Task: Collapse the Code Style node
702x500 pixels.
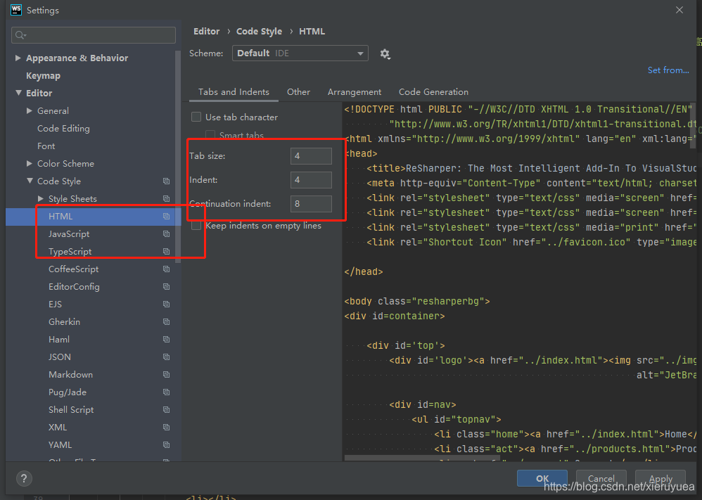Action: pyautogui.click(x=30, y=181)
